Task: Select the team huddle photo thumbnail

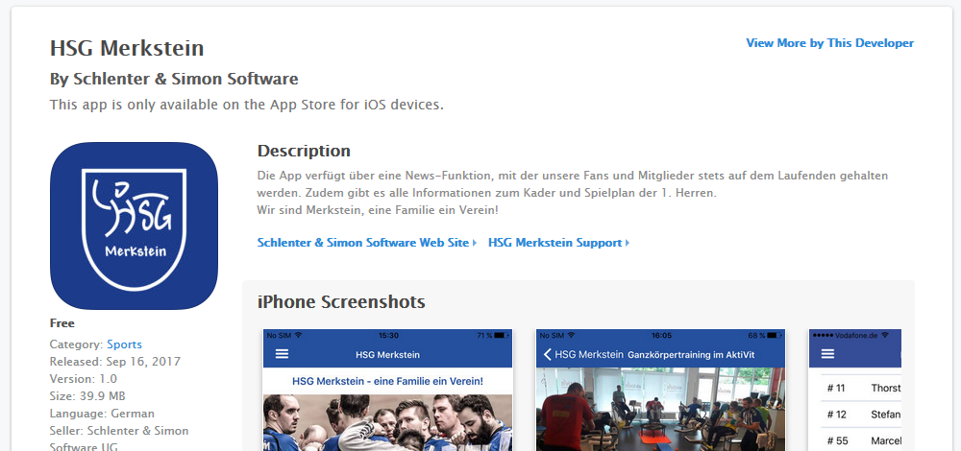Action: pyautogui.click(x=387, y=422)
